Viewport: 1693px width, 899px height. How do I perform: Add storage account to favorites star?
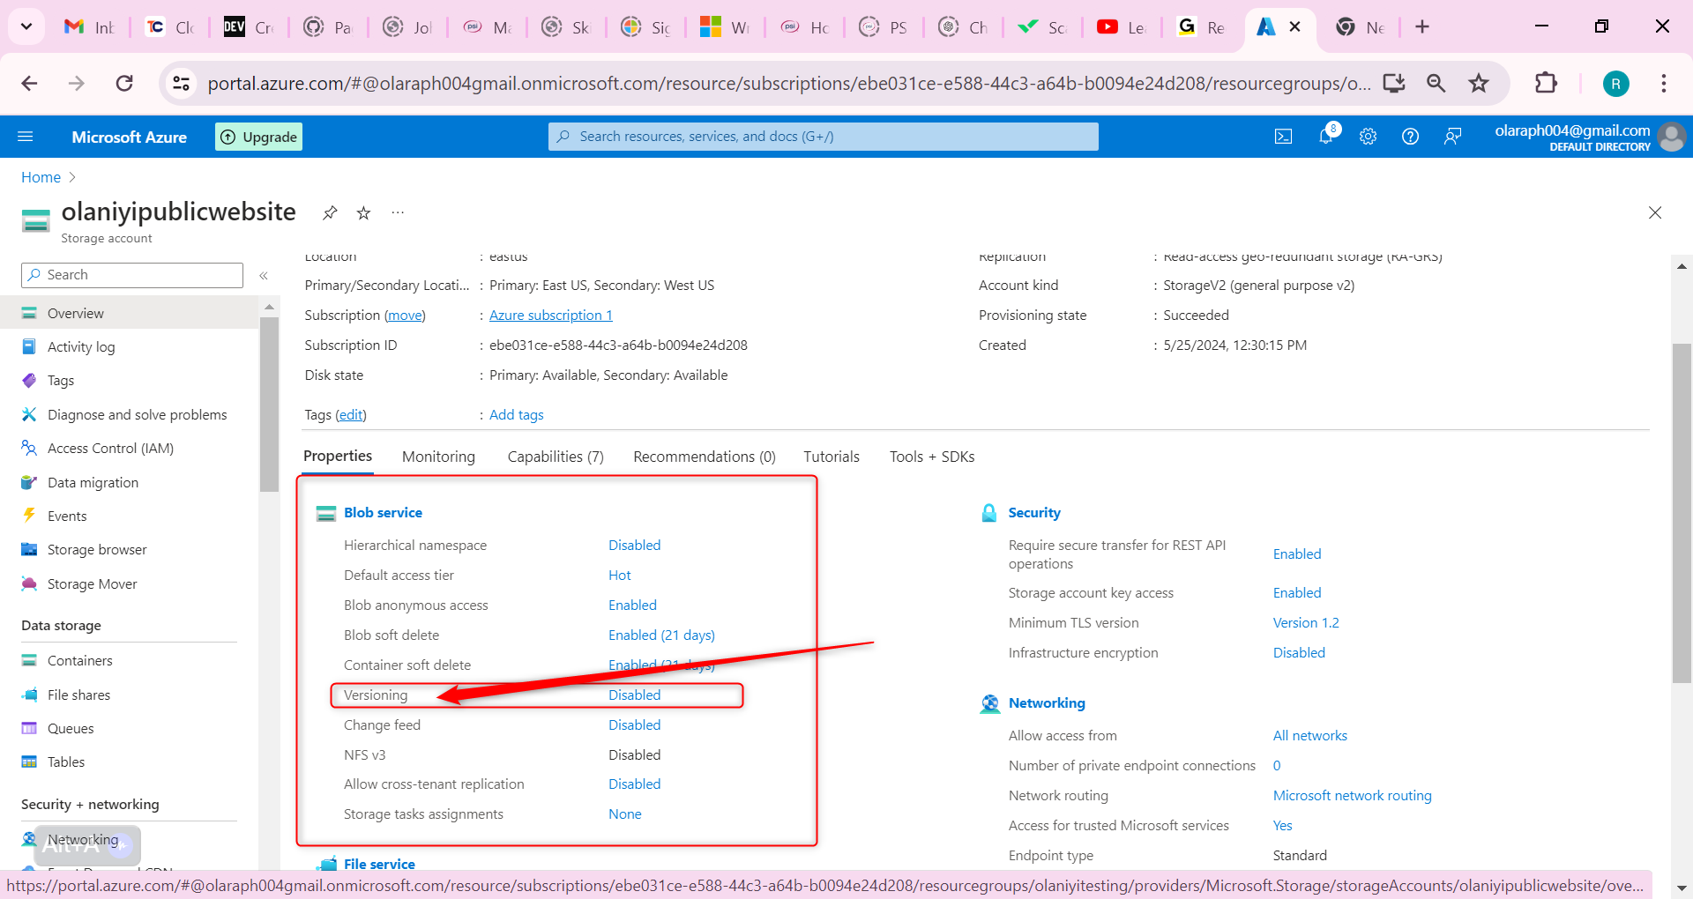(363, 212)
